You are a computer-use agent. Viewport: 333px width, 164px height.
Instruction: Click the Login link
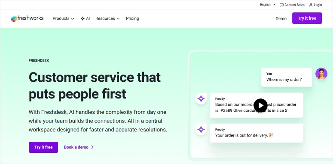click(x=315, y=5)
